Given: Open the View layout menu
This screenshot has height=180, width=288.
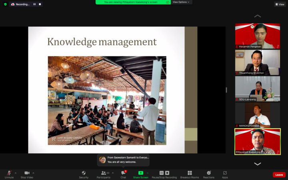Looking at the screenshot, I should click(280, 4).
